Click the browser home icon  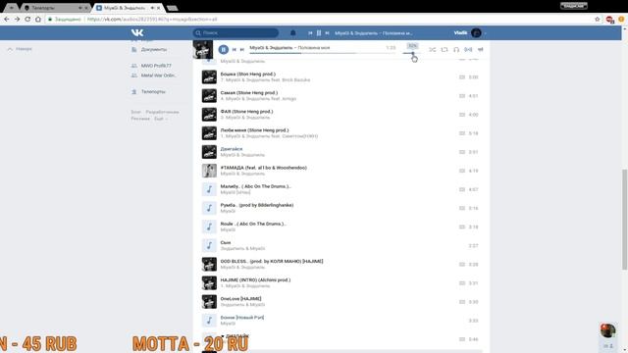(x=38, y=19)
